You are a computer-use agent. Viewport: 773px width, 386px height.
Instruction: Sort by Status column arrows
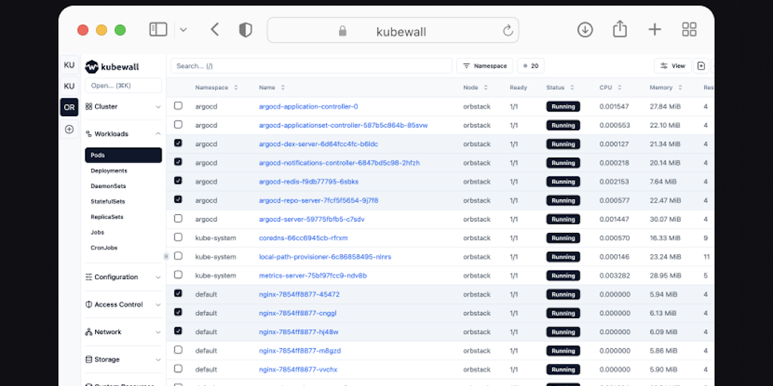click(x=572, y=87)
